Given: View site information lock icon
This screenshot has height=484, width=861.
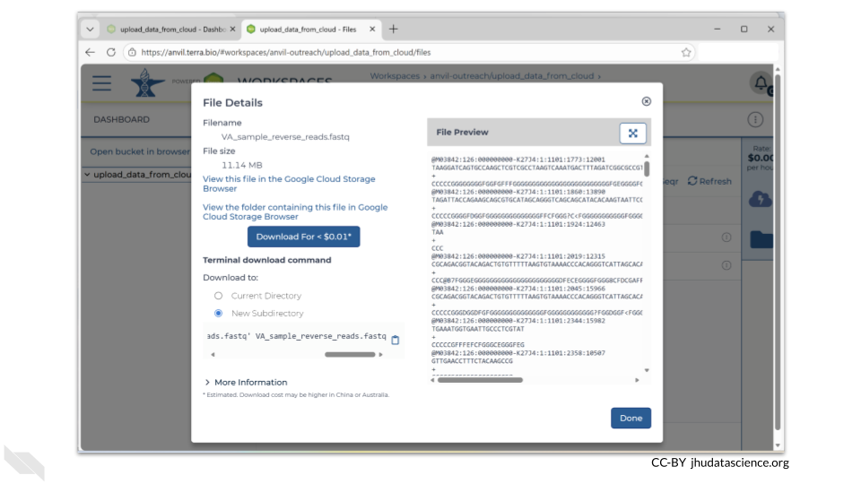Looking at the screenshot, I should click(x=132, y=52).
